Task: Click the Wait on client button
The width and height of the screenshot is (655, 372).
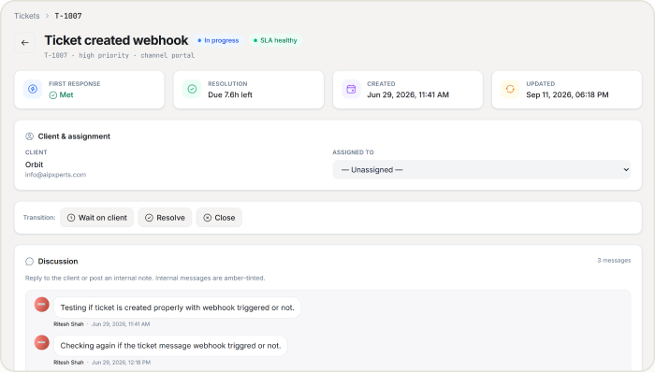Action: pos(97,218)
